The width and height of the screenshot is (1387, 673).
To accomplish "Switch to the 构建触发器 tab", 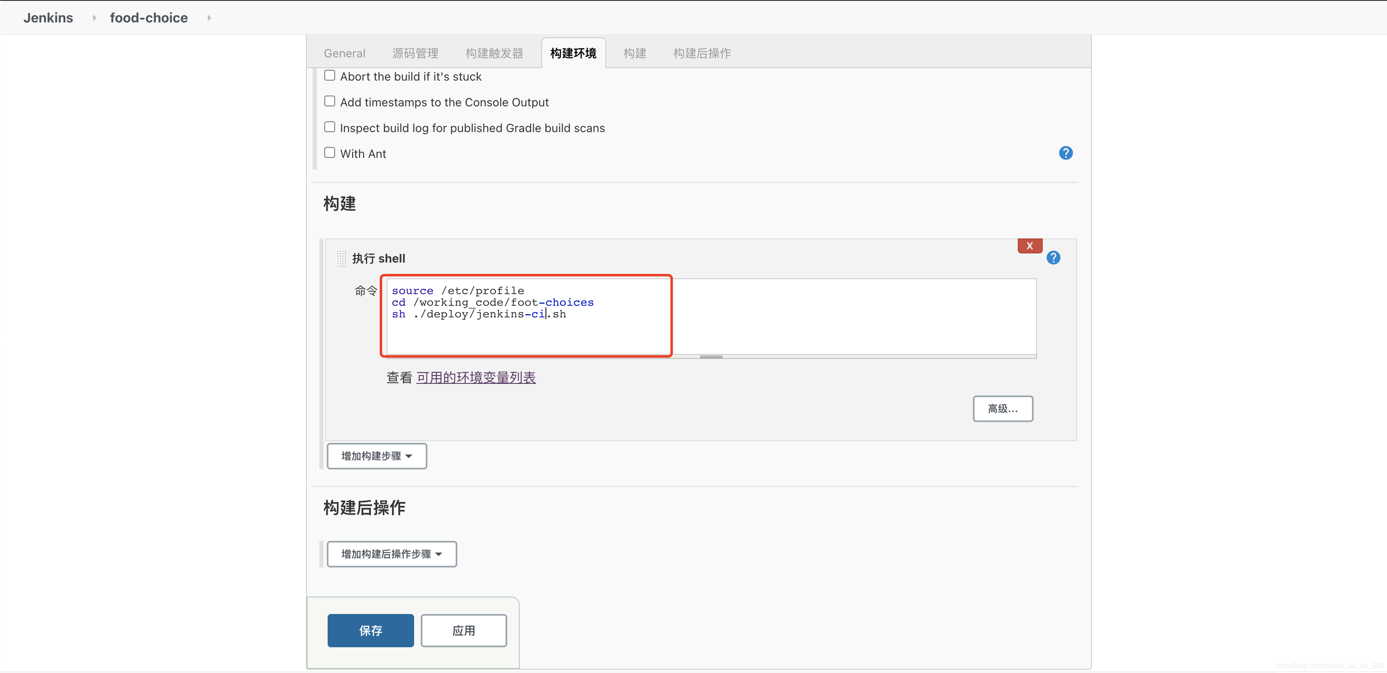I will pos(494,53).
